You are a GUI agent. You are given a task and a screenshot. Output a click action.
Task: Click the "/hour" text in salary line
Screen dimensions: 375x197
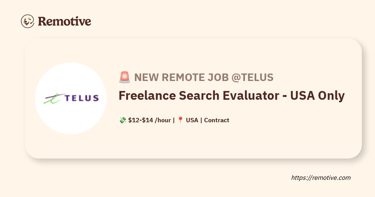[x=163, y=120]
